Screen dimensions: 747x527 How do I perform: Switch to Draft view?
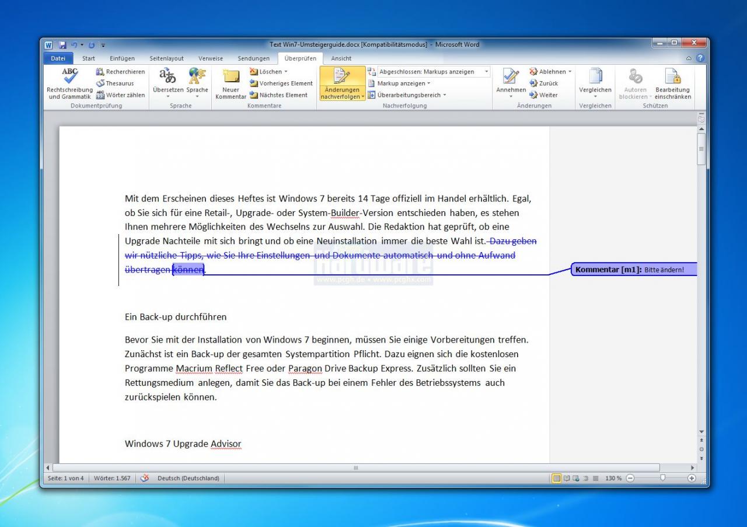point(595,478)
